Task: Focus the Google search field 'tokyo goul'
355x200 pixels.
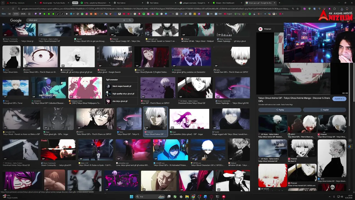Action: click(75, 20)
